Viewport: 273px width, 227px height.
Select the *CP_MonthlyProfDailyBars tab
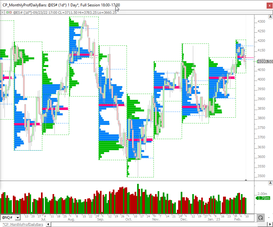click(x=23, y=224)
